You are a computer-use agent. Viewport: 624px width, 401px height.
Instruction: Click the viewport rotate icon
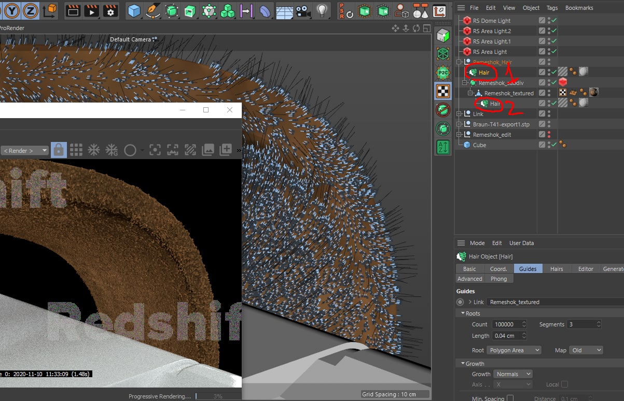tap(416, 28)
